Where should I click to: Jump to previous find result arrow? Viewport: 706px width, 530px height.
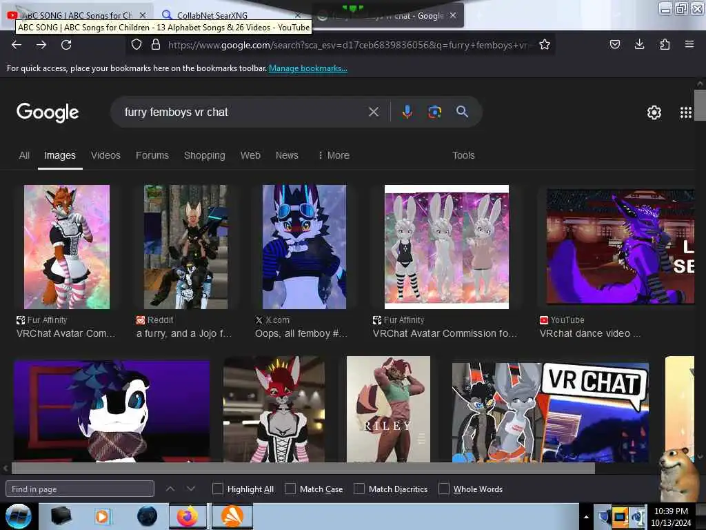[170, 489]
